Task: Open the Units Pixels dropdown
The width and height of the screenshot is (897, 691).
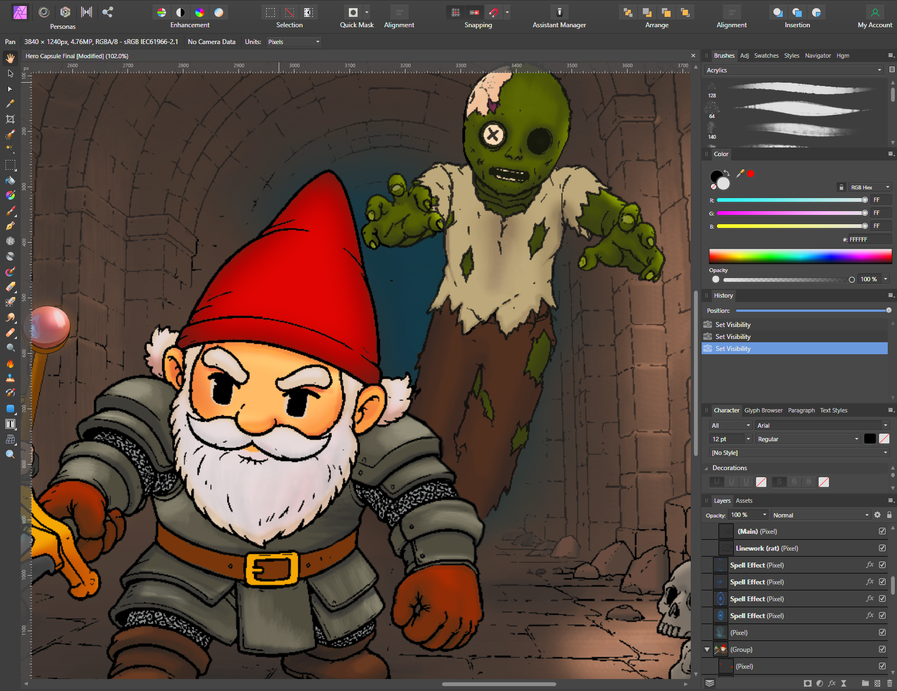Action: [x=293, y=42]
